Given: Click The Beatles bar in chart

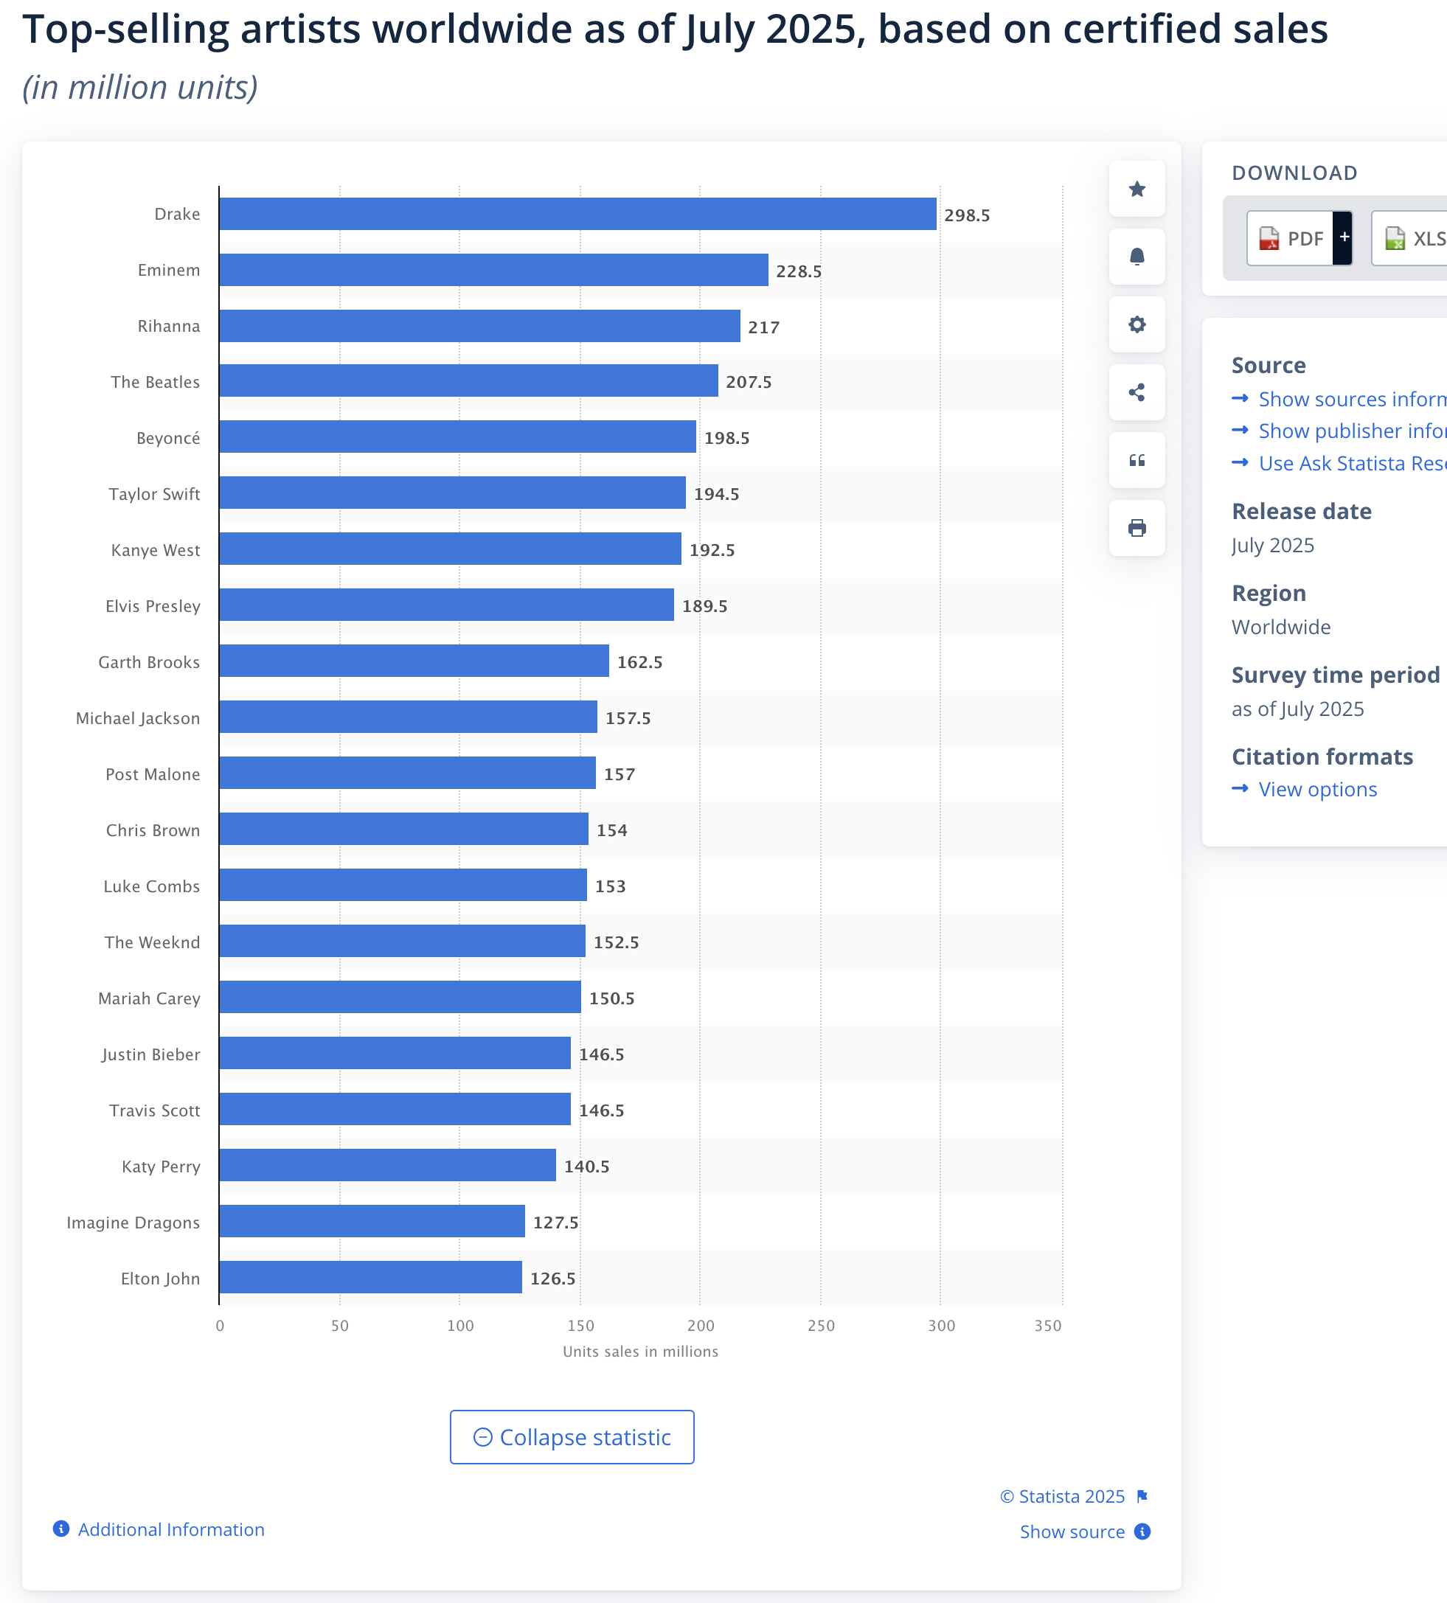Looking at the screenshot, I should point(469,380).
